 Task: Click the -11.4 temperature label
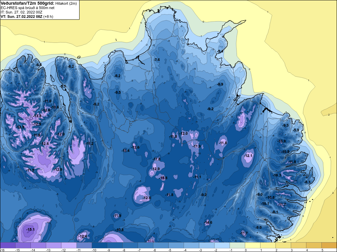(x=125, y=151)
